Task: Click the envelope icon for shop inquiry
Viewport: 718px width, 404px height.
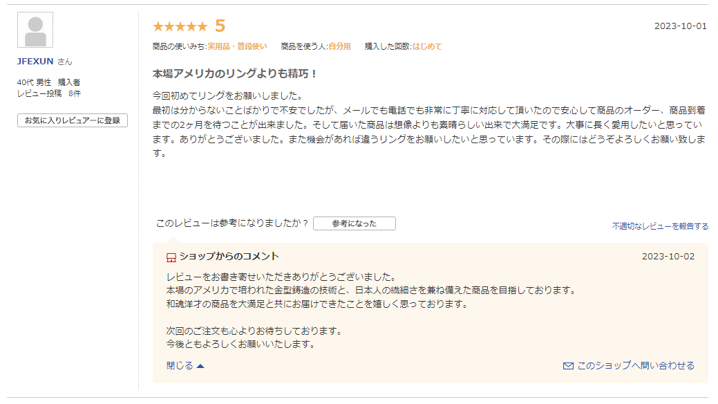Action: pyautogui.click(x=568, y=366)
